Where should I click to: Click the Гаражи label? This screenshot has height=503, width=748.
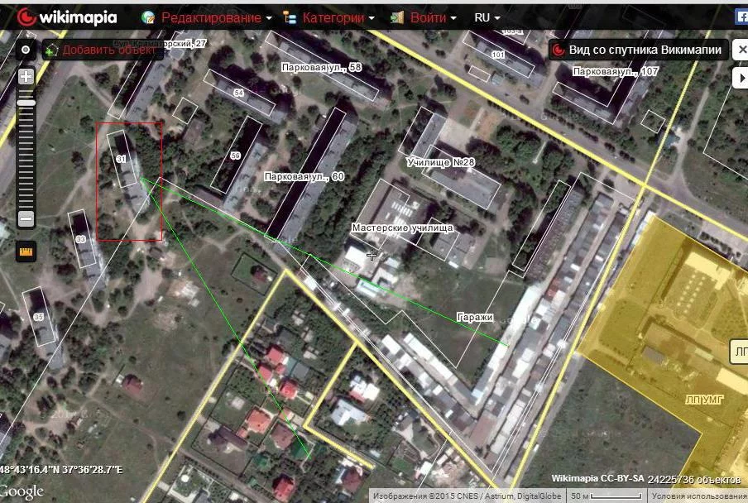475,318
